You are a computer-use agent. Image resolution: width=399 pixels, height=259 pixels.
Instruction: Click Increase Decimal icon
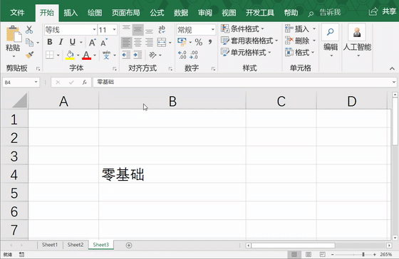click(x=182, y=55)
